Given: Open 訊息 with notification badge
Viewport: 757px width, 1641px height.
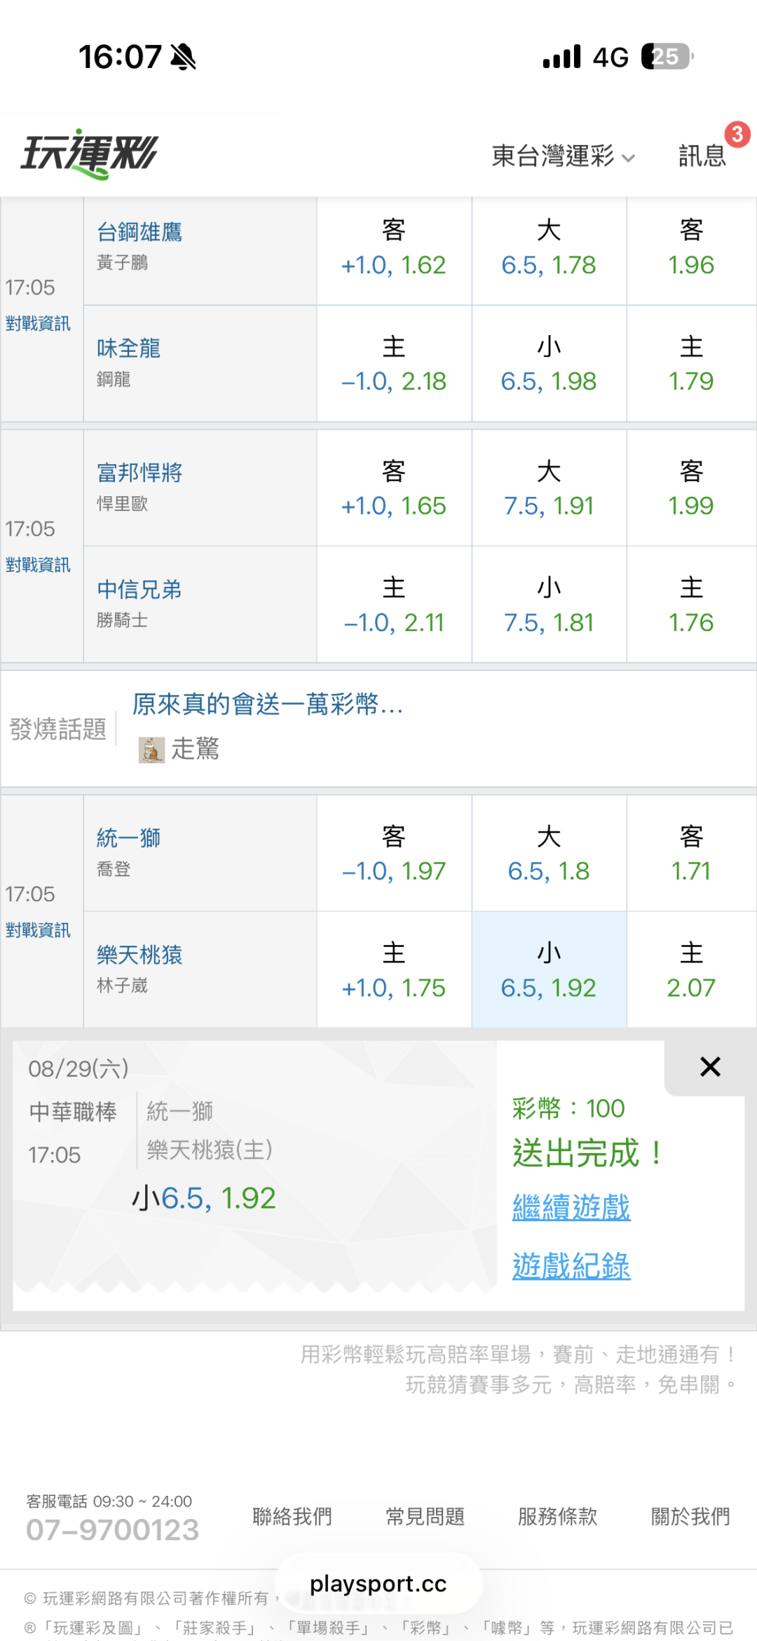Looking at the screenshot, I should tap(703, 155).
